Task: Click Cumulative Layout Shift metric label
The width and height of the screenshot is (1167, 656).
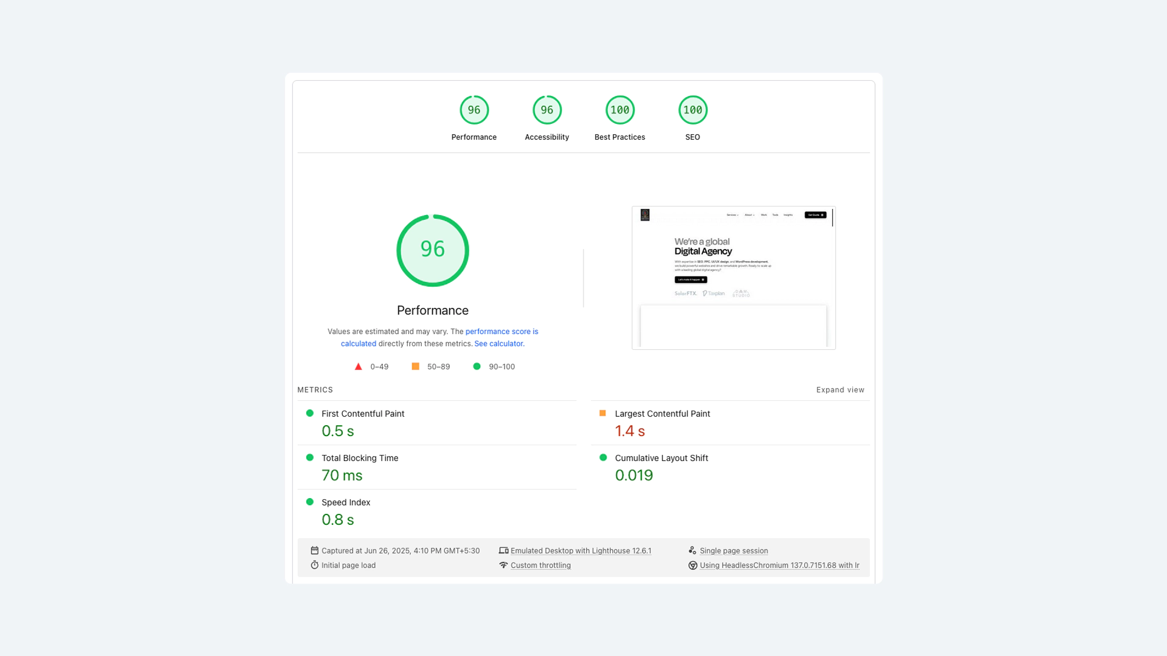Action: tap(661, 458)
